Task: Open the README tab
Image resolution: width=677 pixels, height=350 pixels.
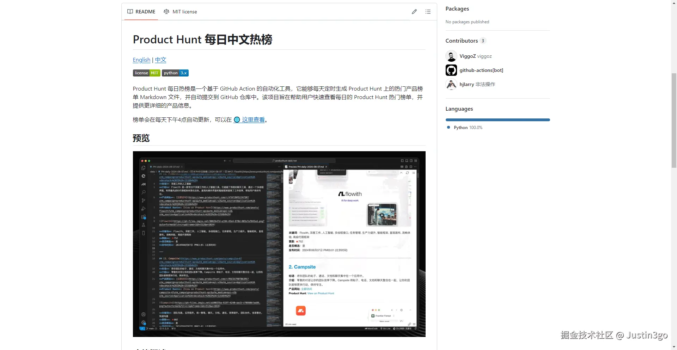Action: [x=141, y=12]
